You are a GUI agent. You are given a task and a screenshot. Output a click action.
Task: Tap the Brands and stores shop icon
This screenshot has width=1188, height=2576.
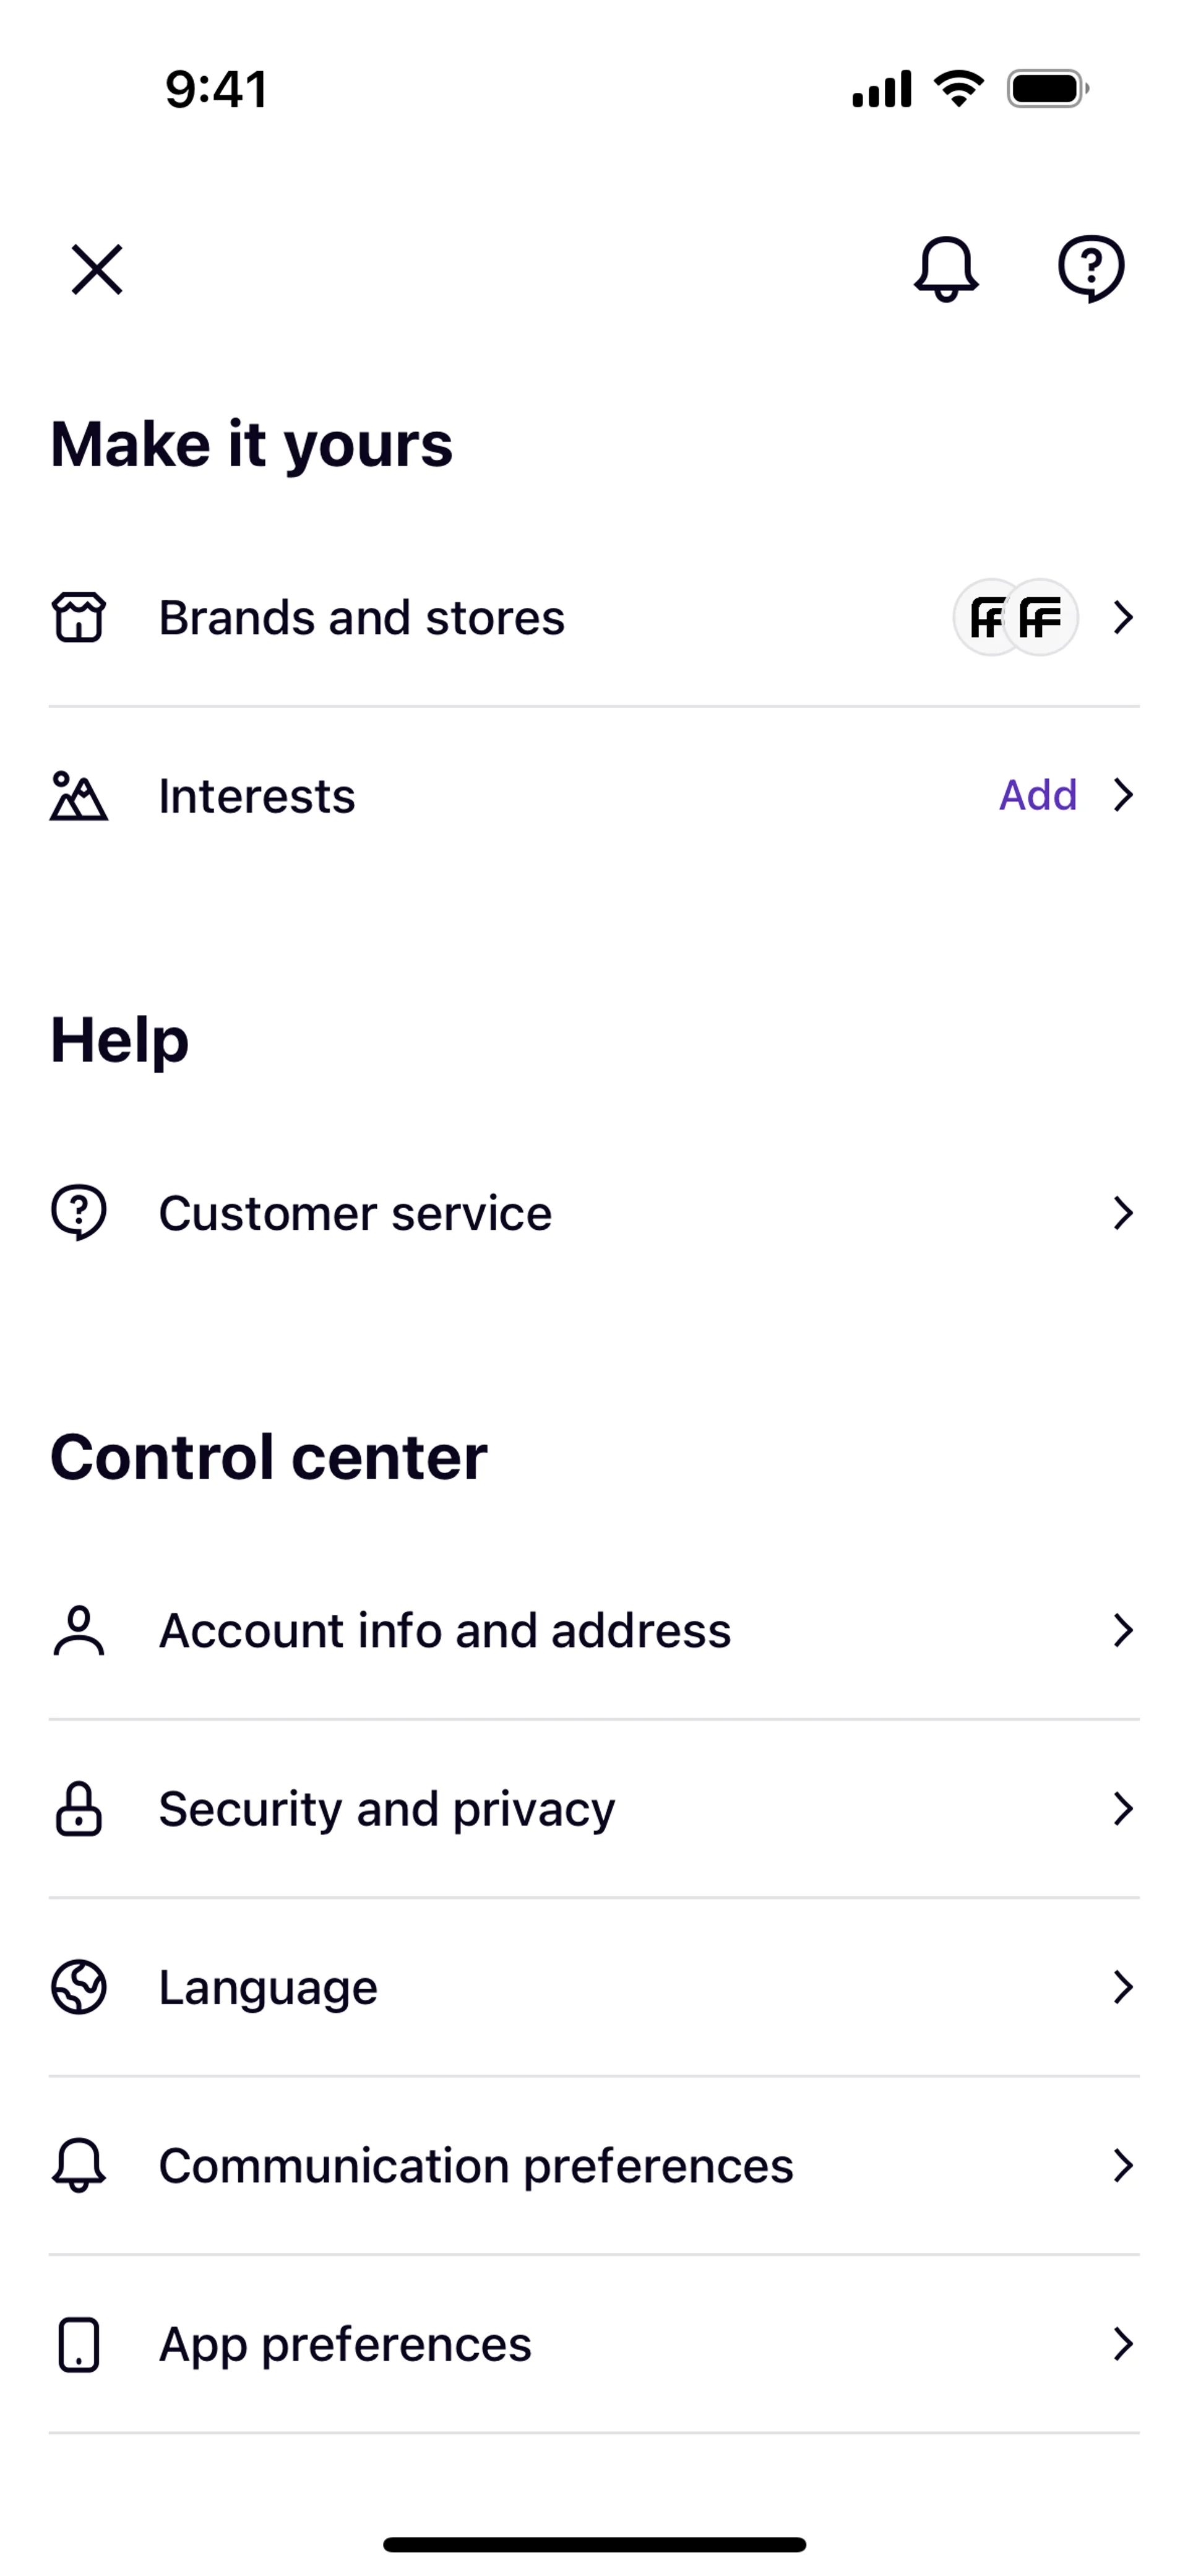click(79, 617)
